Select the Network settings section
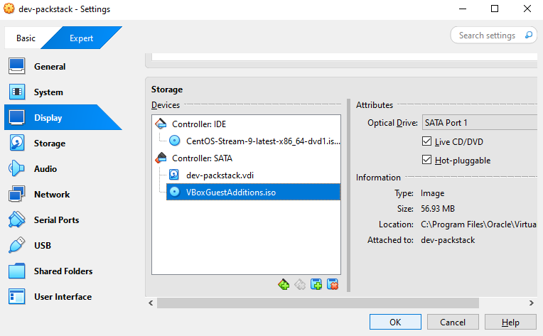The height and width of the screenshot is (336, 543). tap(51, 195)
